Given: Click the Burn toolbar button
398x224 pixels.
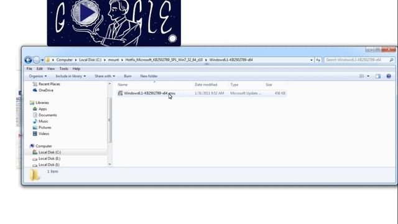Looking at the screenshot, I should coord(127,76).
